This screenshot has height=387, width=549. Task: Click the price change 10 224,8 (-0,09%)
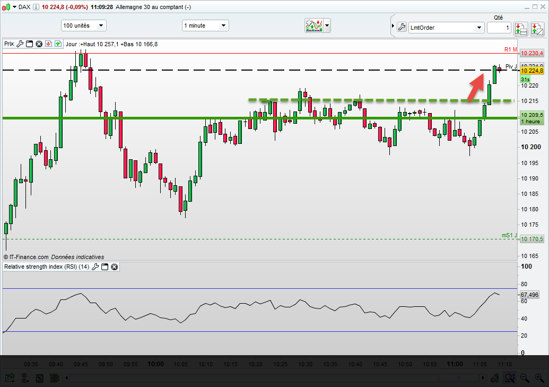coord(65,7)
